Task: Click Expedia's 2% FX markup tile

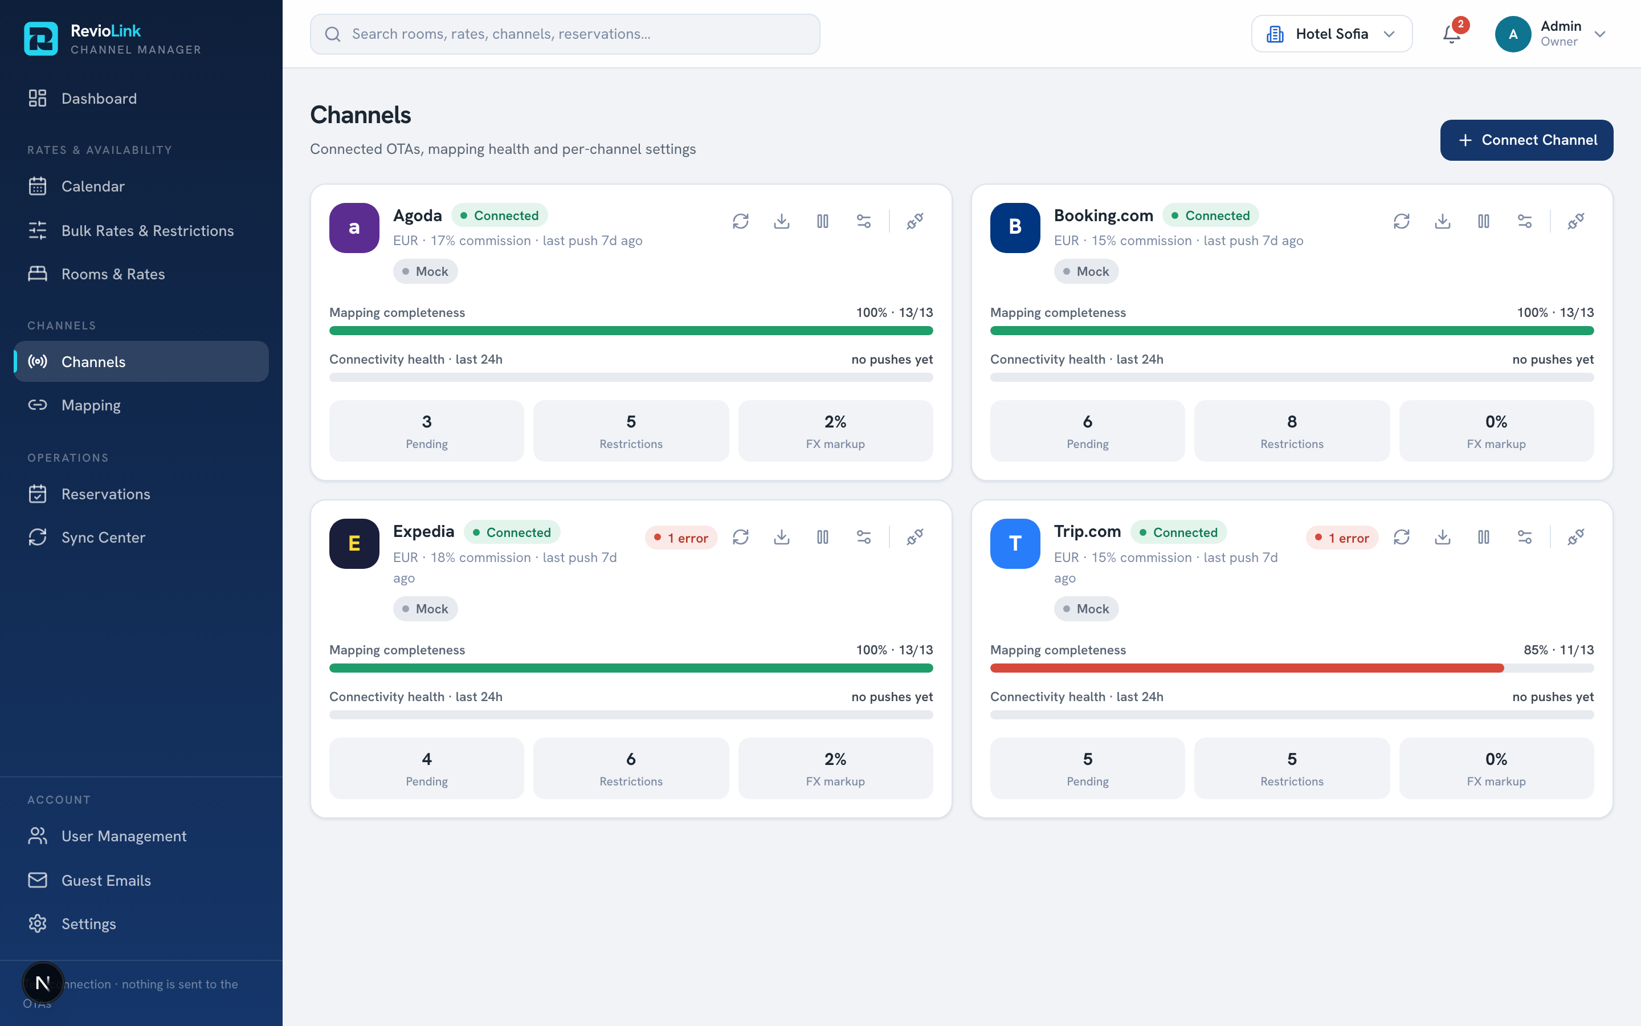Action: (x=835, y=768)
